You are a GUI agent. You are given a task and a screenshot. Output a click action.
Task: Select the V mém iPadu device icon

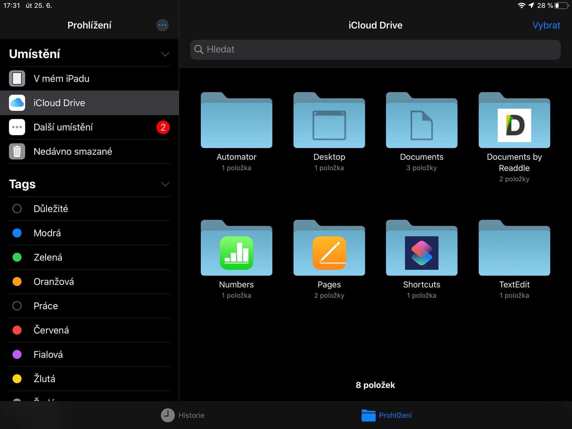(17, 78)
